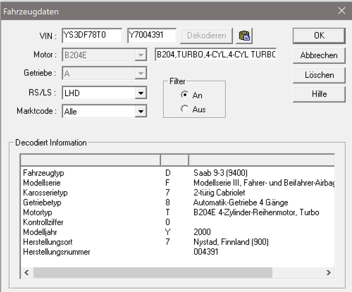Expand the RS/LS LHD dropdown
Viewport: 352px width, 292px height.
[x=141, y=93]
